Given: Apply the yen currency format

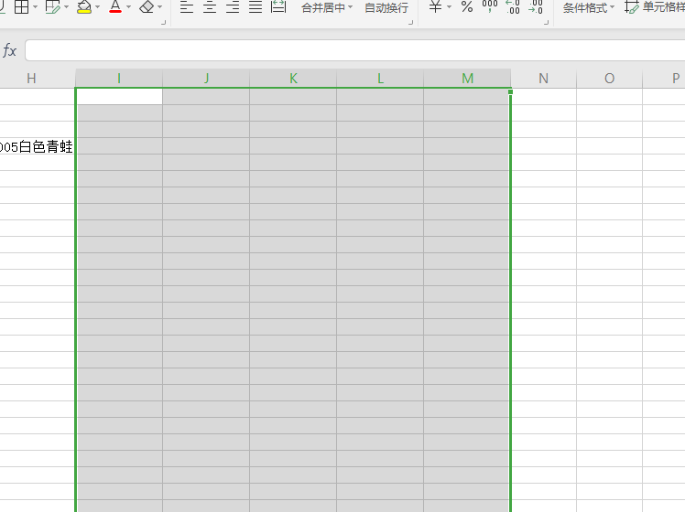Looking at the screenshot, I should pyautogui.click(x=435, y=6).
